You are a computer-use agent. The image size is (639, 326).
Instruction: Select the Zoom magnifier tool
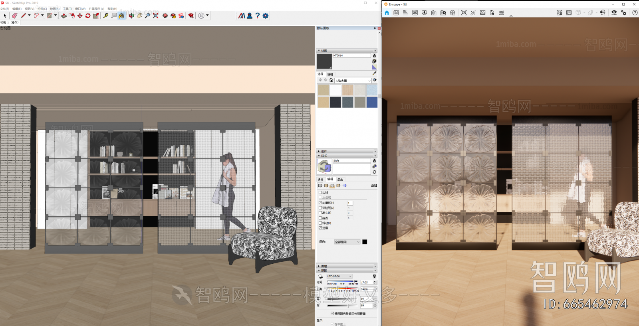pyautogui.click(x=147, y=16)
